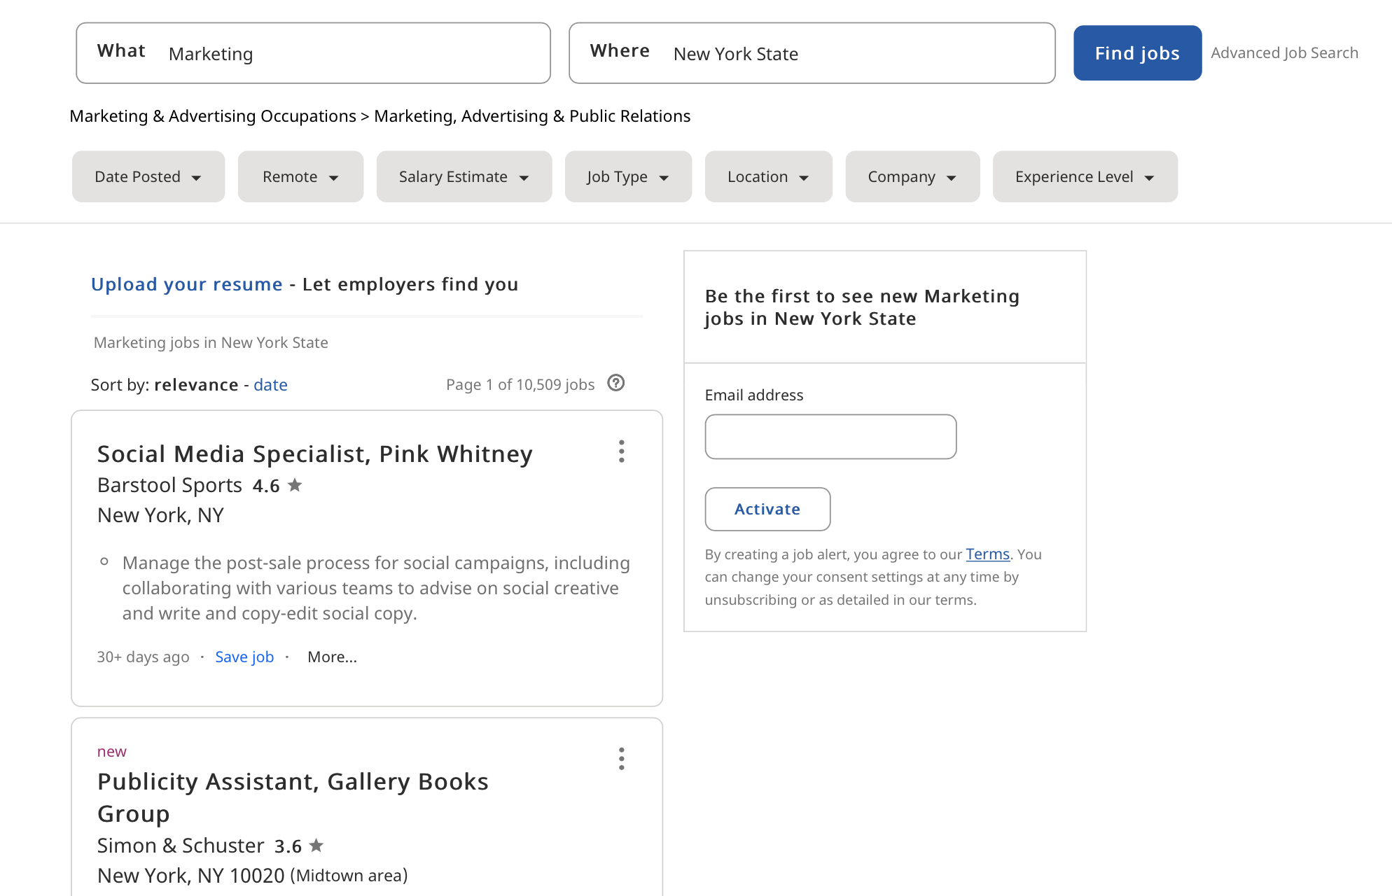The image size is (1392, 896).
Task: Click the 'new' label on Publicity Assistant
Action: point(112,752)
